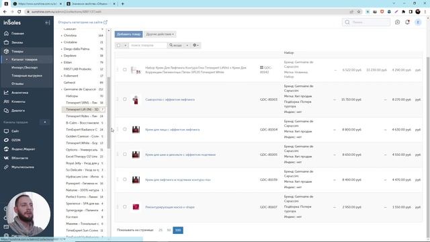The height and width of the screenshot is (242, 430).
Task: Open Аналитика chart icon in sidebar
Action: (x=6, y=93)
